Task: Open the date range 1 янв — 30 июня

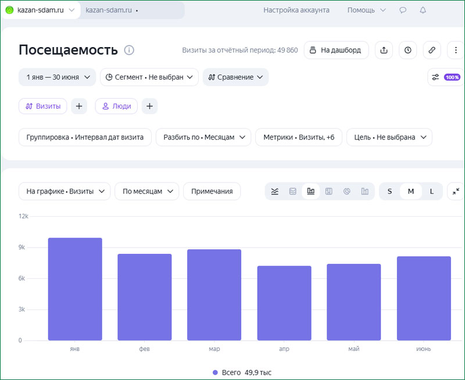Action: pos(57,77)
